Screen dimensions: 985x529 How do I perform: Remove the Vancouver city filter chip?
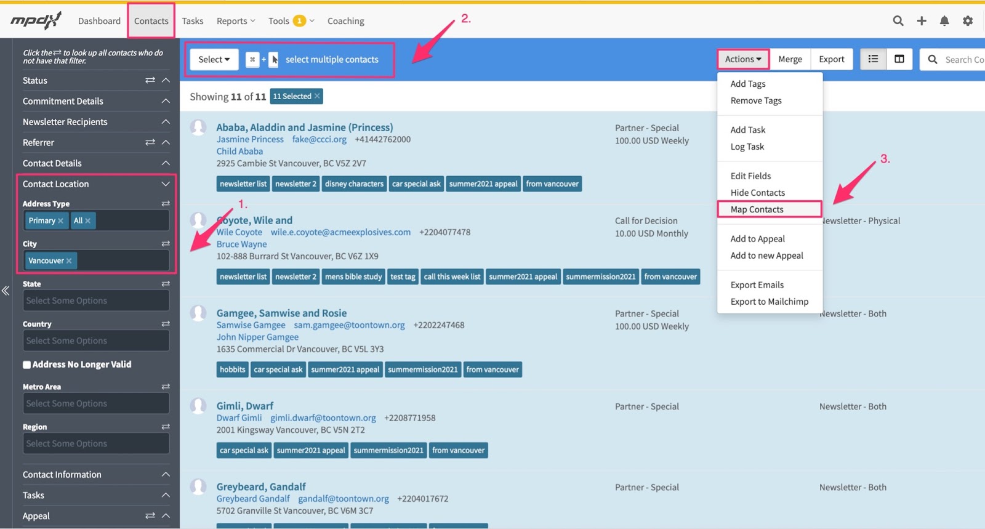tap(69, 261)
